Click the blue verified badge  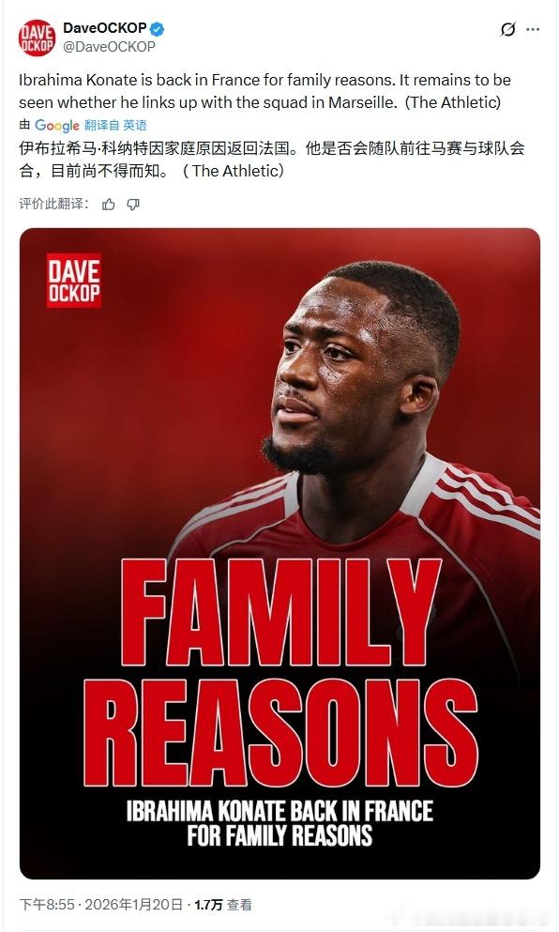pos(158,28)
